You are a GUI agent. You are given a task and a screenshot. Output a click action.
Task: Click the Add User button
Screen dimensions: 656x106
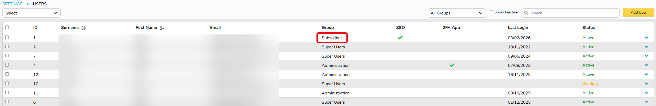(638, 12)
